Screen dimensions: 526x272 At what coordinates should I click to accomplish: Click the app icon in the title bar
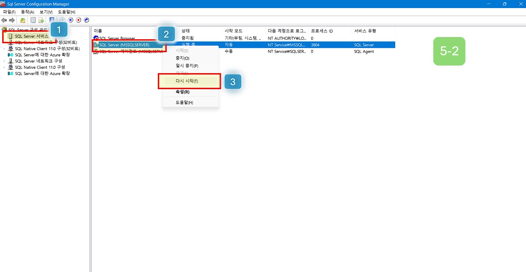4,4
